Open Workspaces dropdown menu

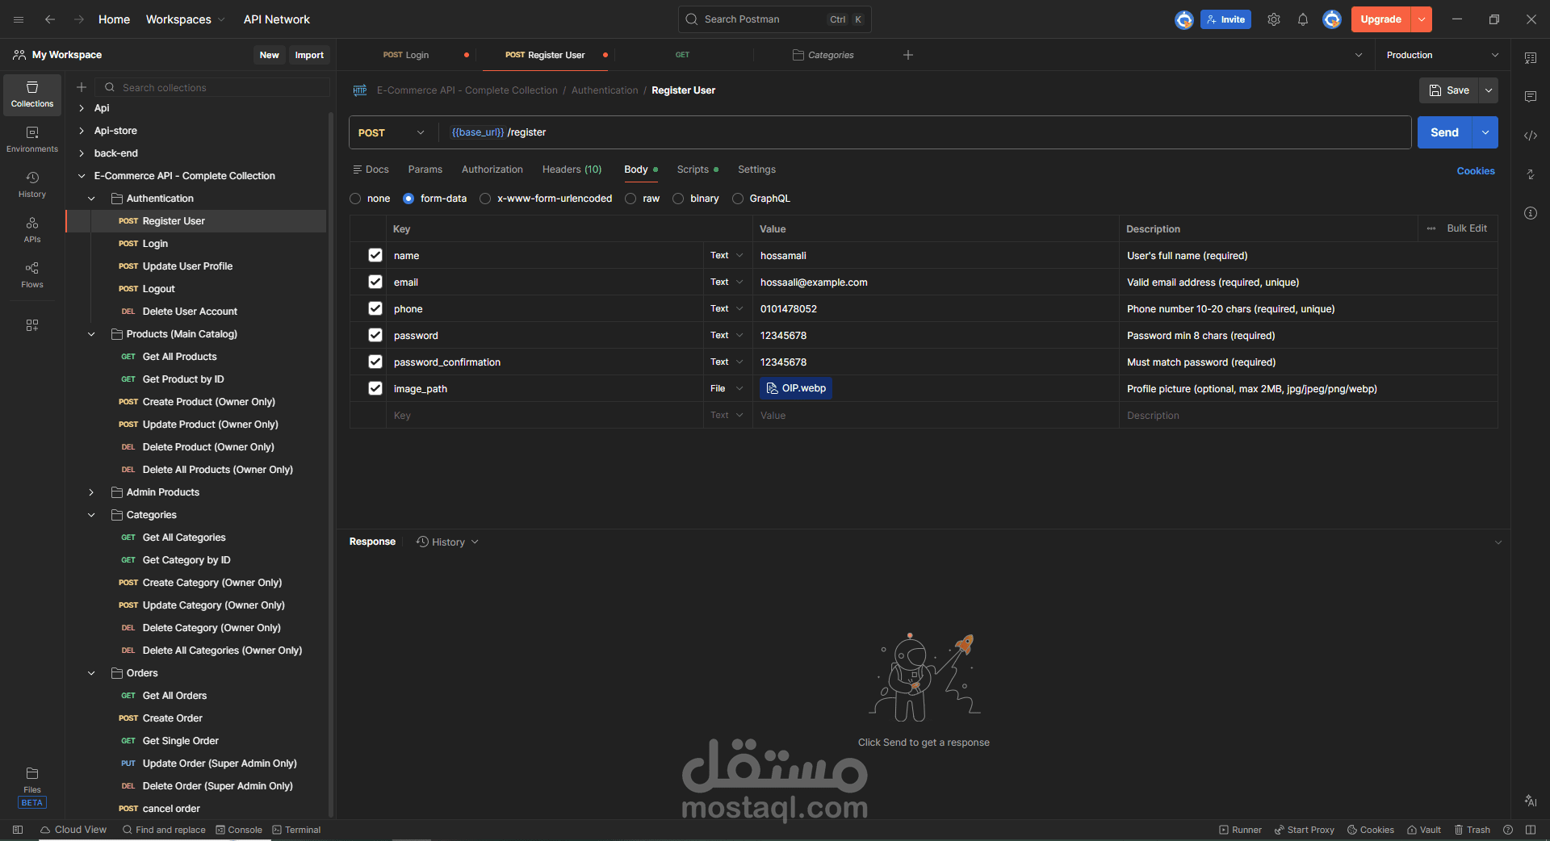point(185,19)
